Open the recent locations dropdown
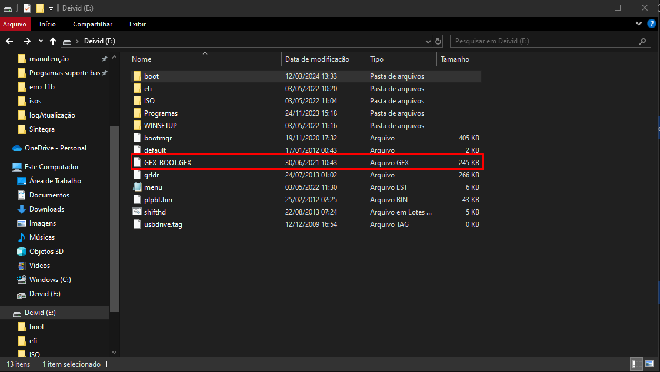 [41, 41]
